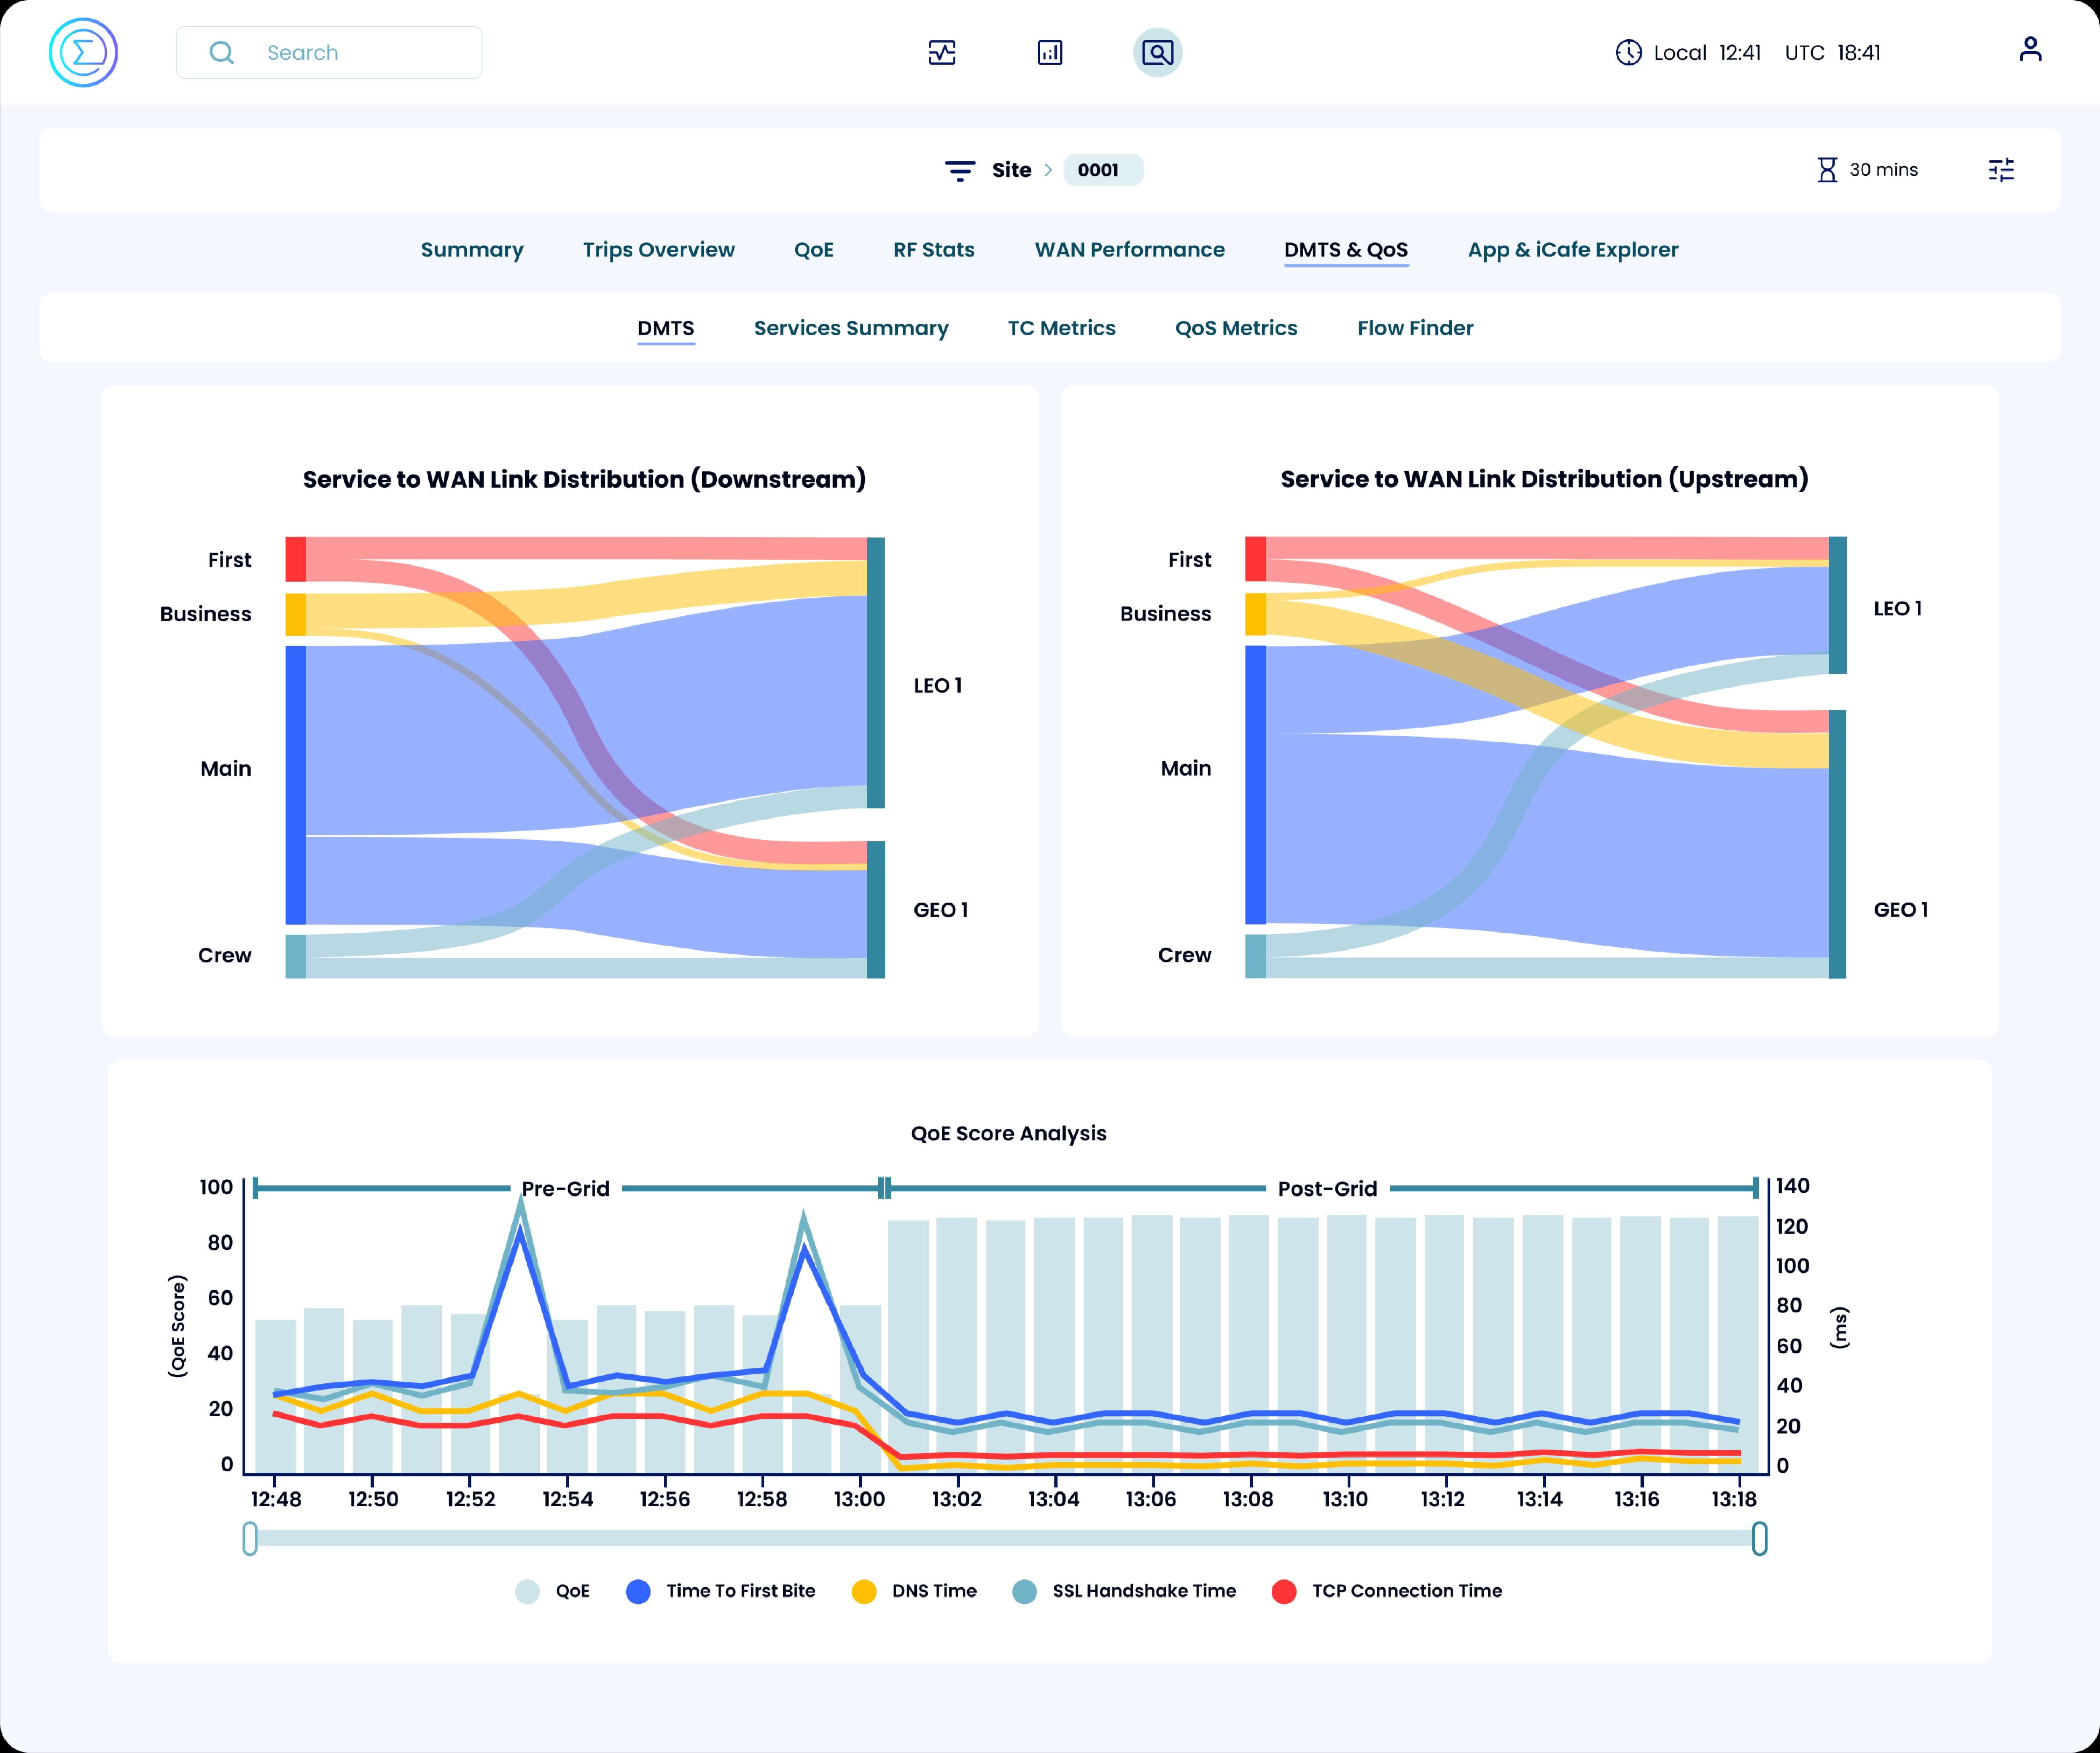Click the Sigma logo icon
Viewport: 2100px width, 1753px height.
83,52
